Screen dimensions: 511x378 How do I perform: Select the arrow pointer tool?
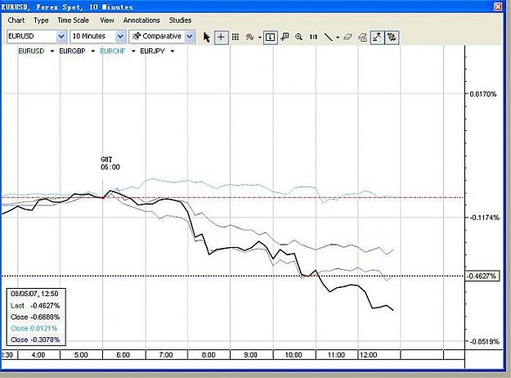(x=207, y=37)
